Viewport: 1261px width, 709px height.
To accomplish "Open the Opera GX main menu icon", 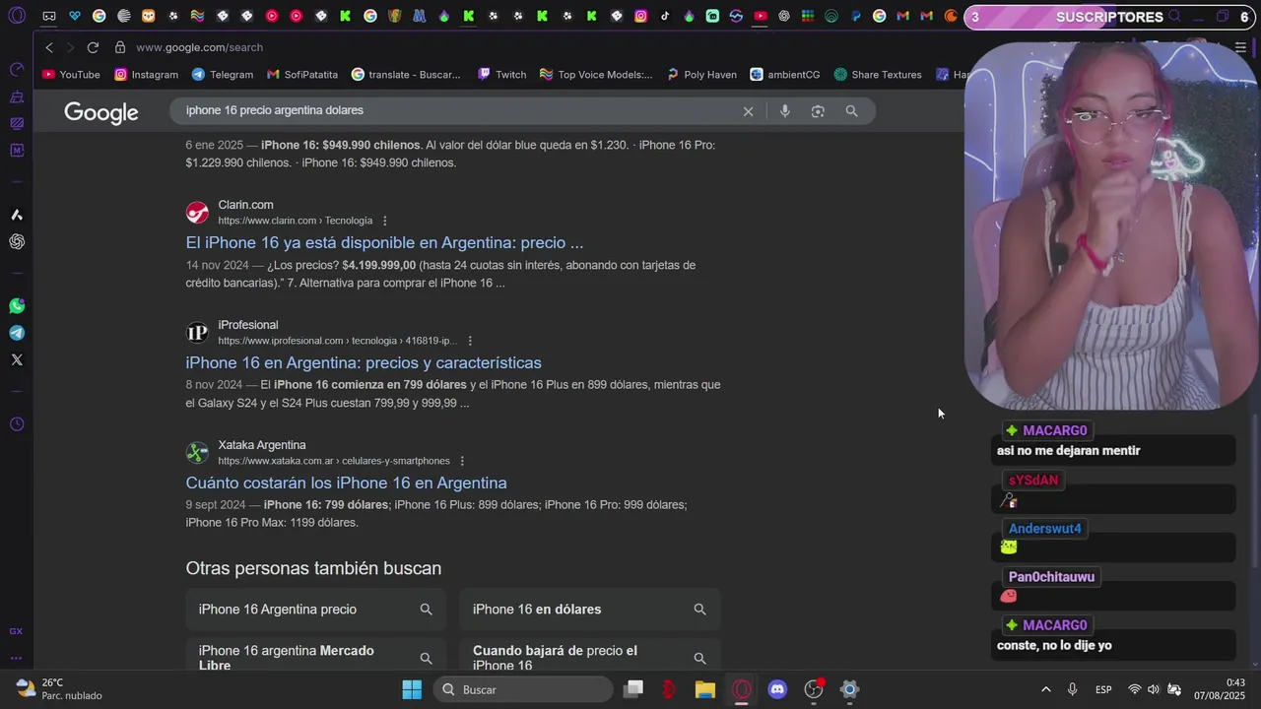I will tap(17, 16).
